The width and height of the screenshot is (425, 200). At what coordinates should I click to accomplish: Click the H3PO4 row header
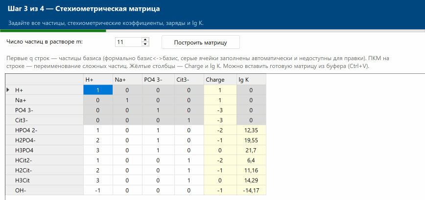coord(45,150)
